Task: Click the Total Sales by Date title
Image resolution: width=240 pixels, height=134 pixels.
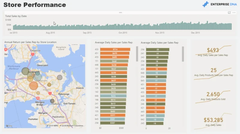Action: coord(16,16)
